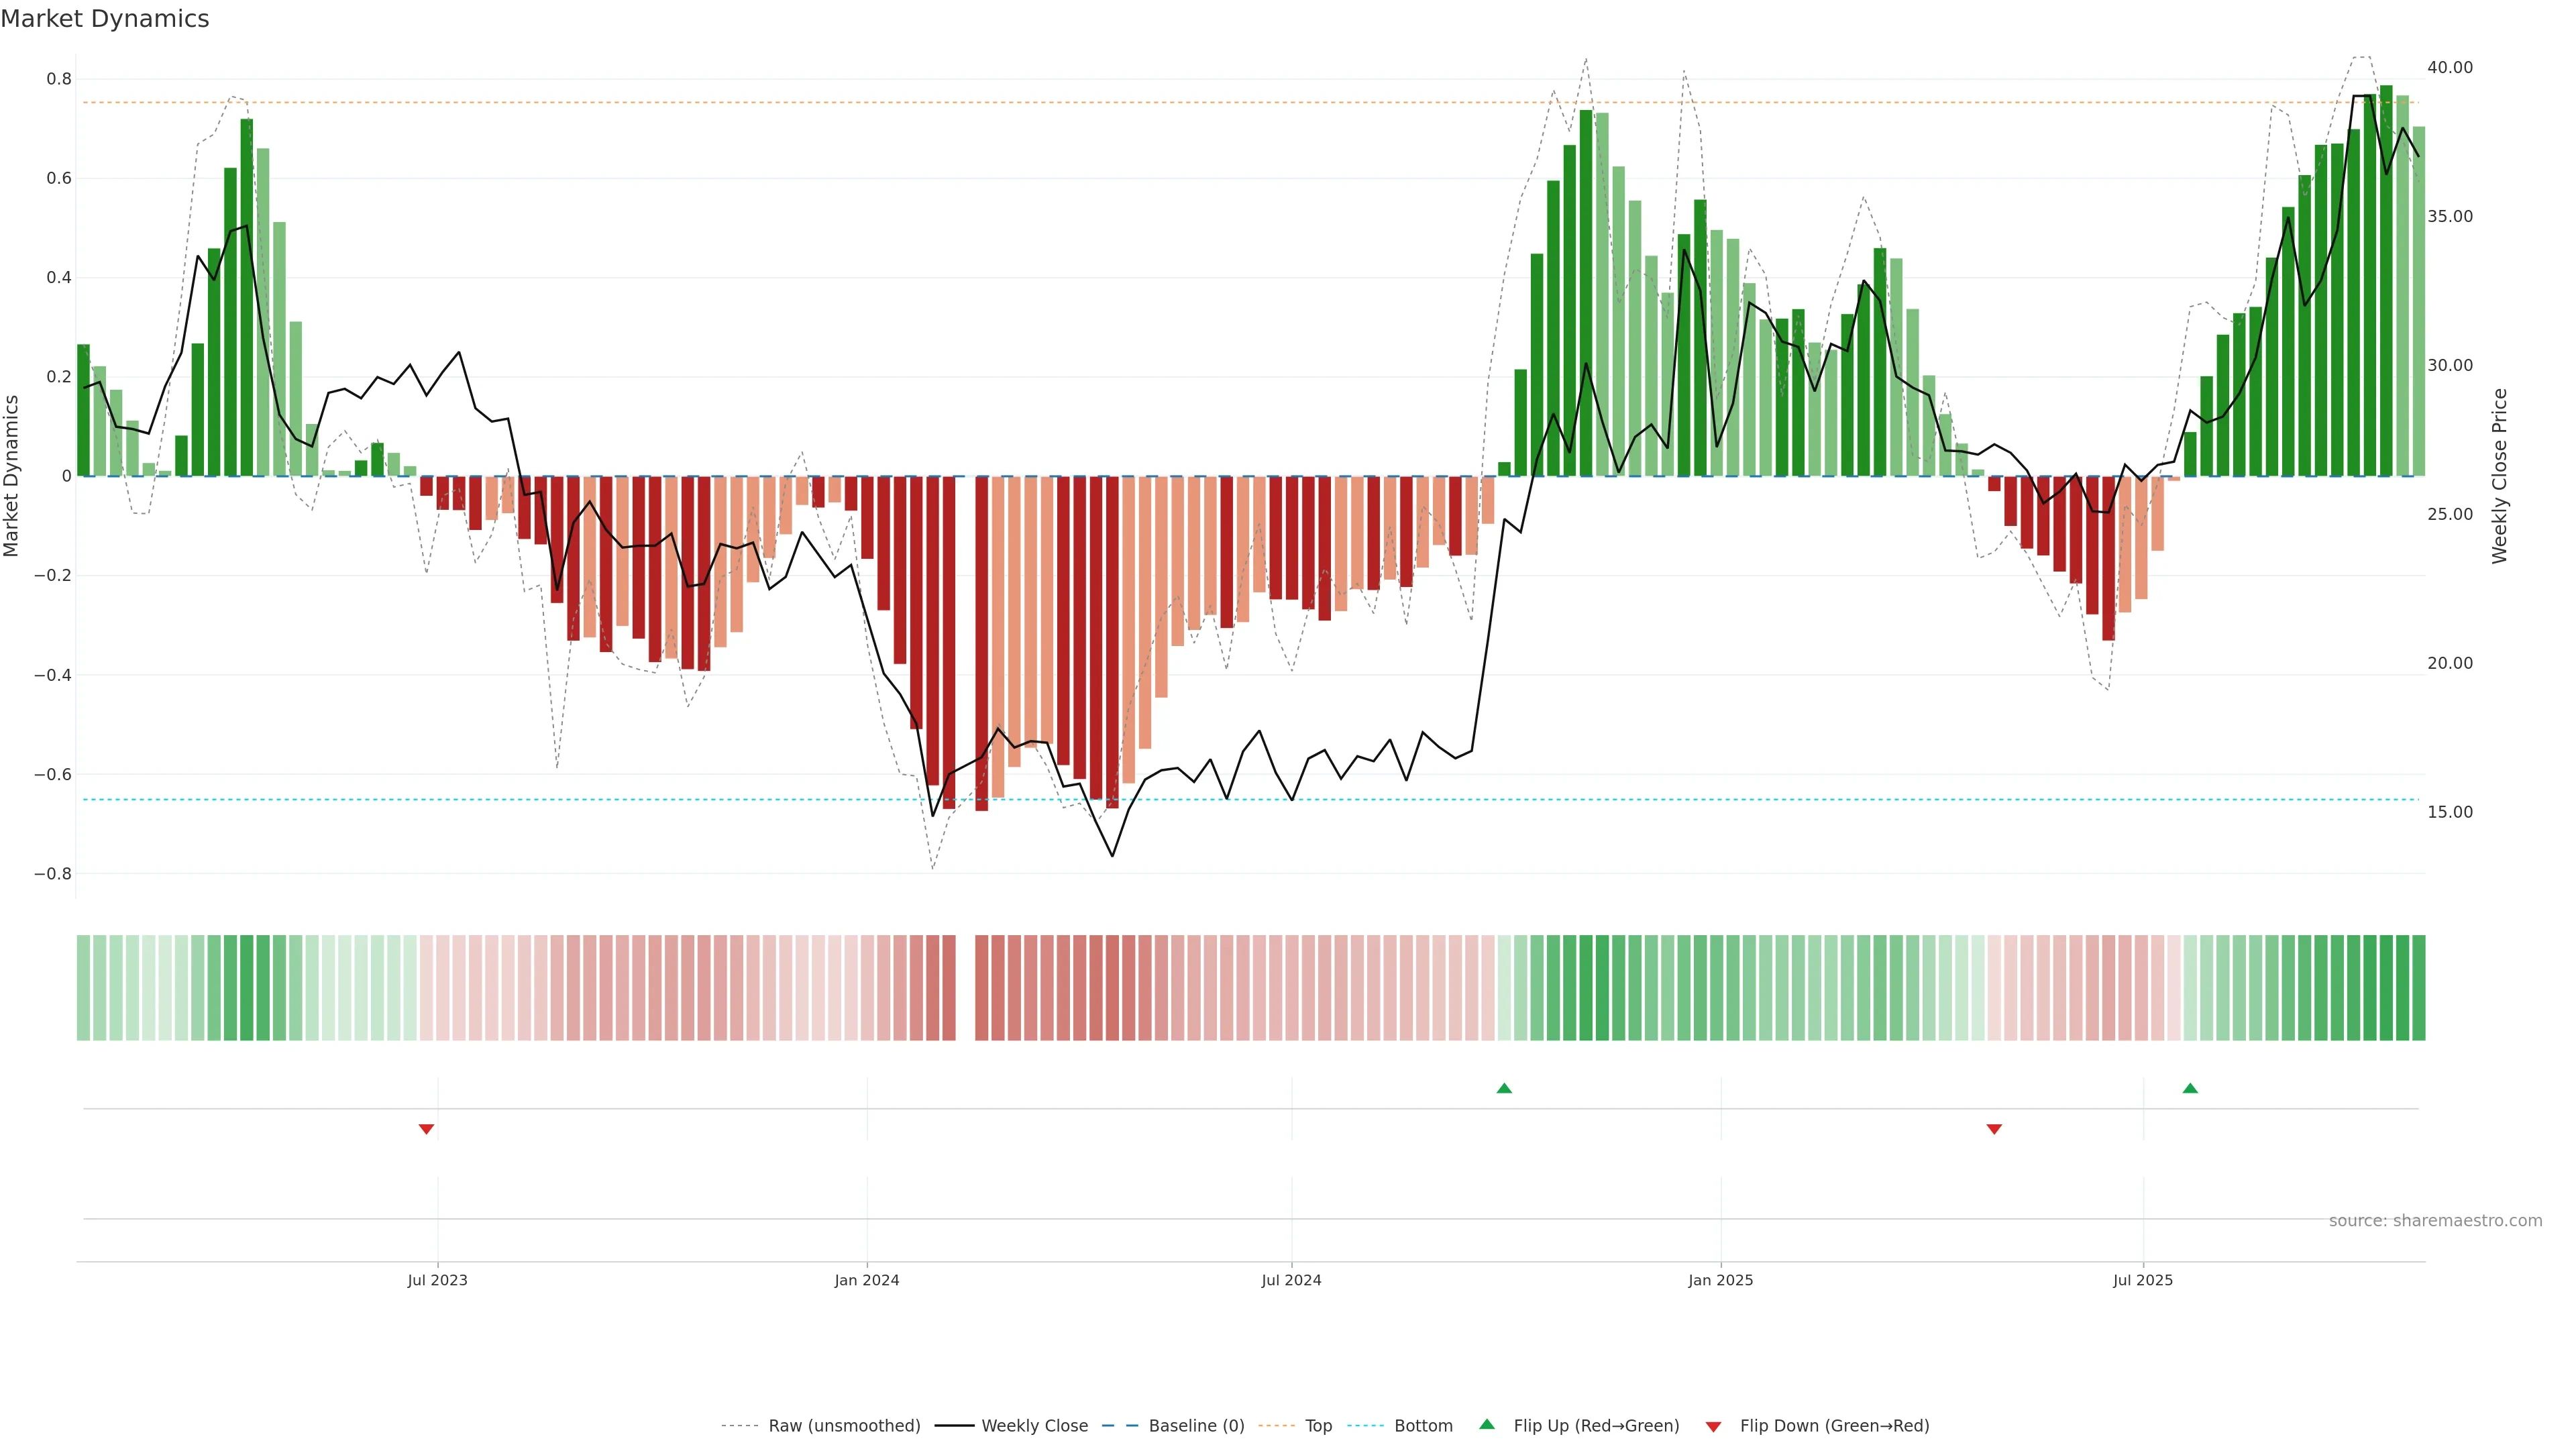Click the 40.00 right axis tick label
Viewport: 2576px width, 1449px height.
click(2449, 67)
